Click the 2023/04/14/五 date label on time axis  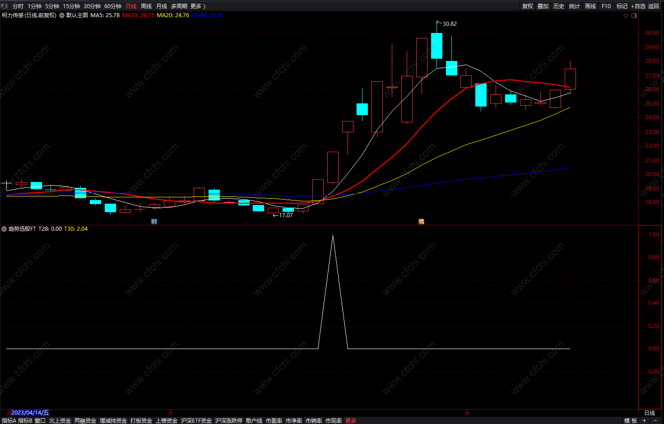(x=30, y=413)
